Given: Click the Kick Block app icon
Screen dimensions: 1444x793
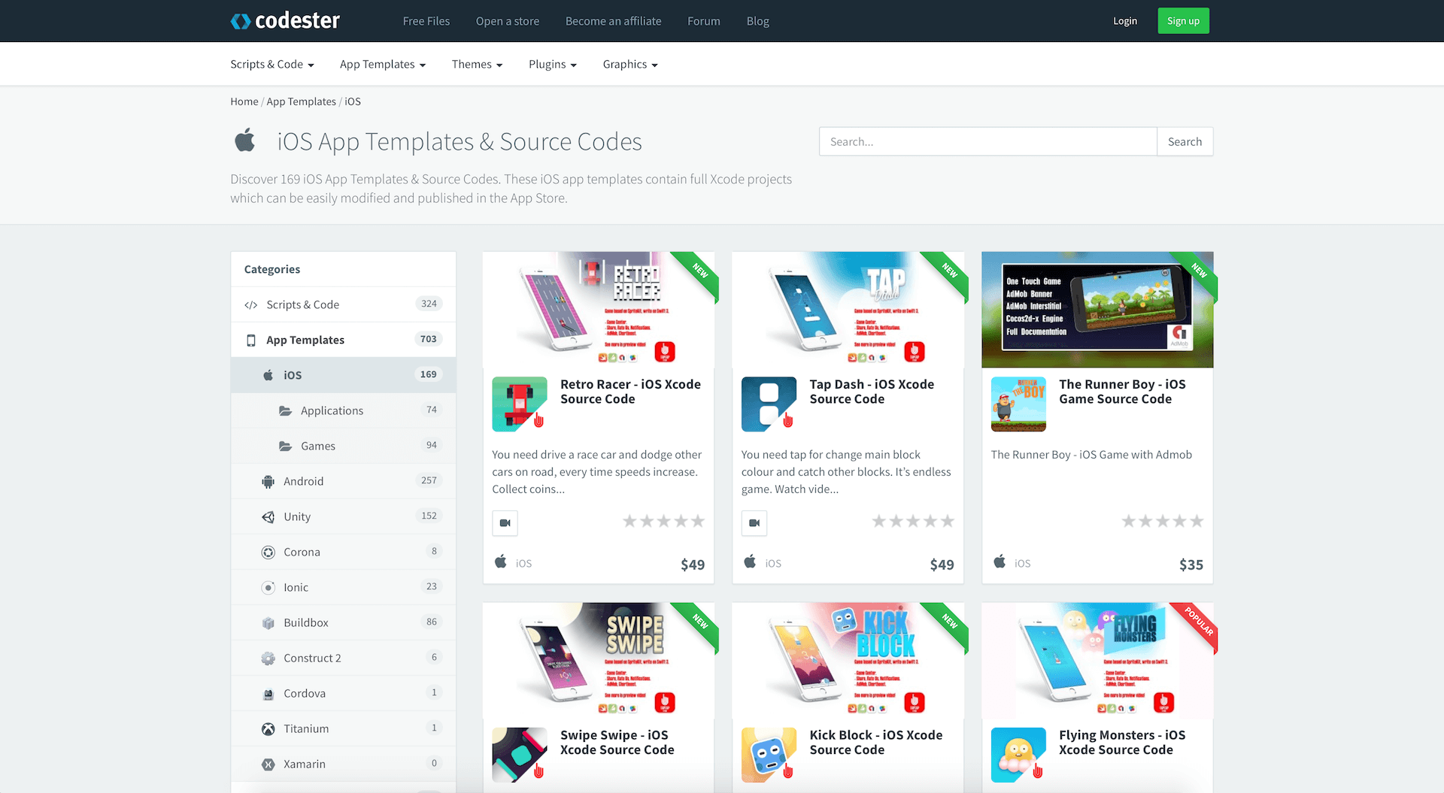Looking at the screenshot, I should point(769,755).
